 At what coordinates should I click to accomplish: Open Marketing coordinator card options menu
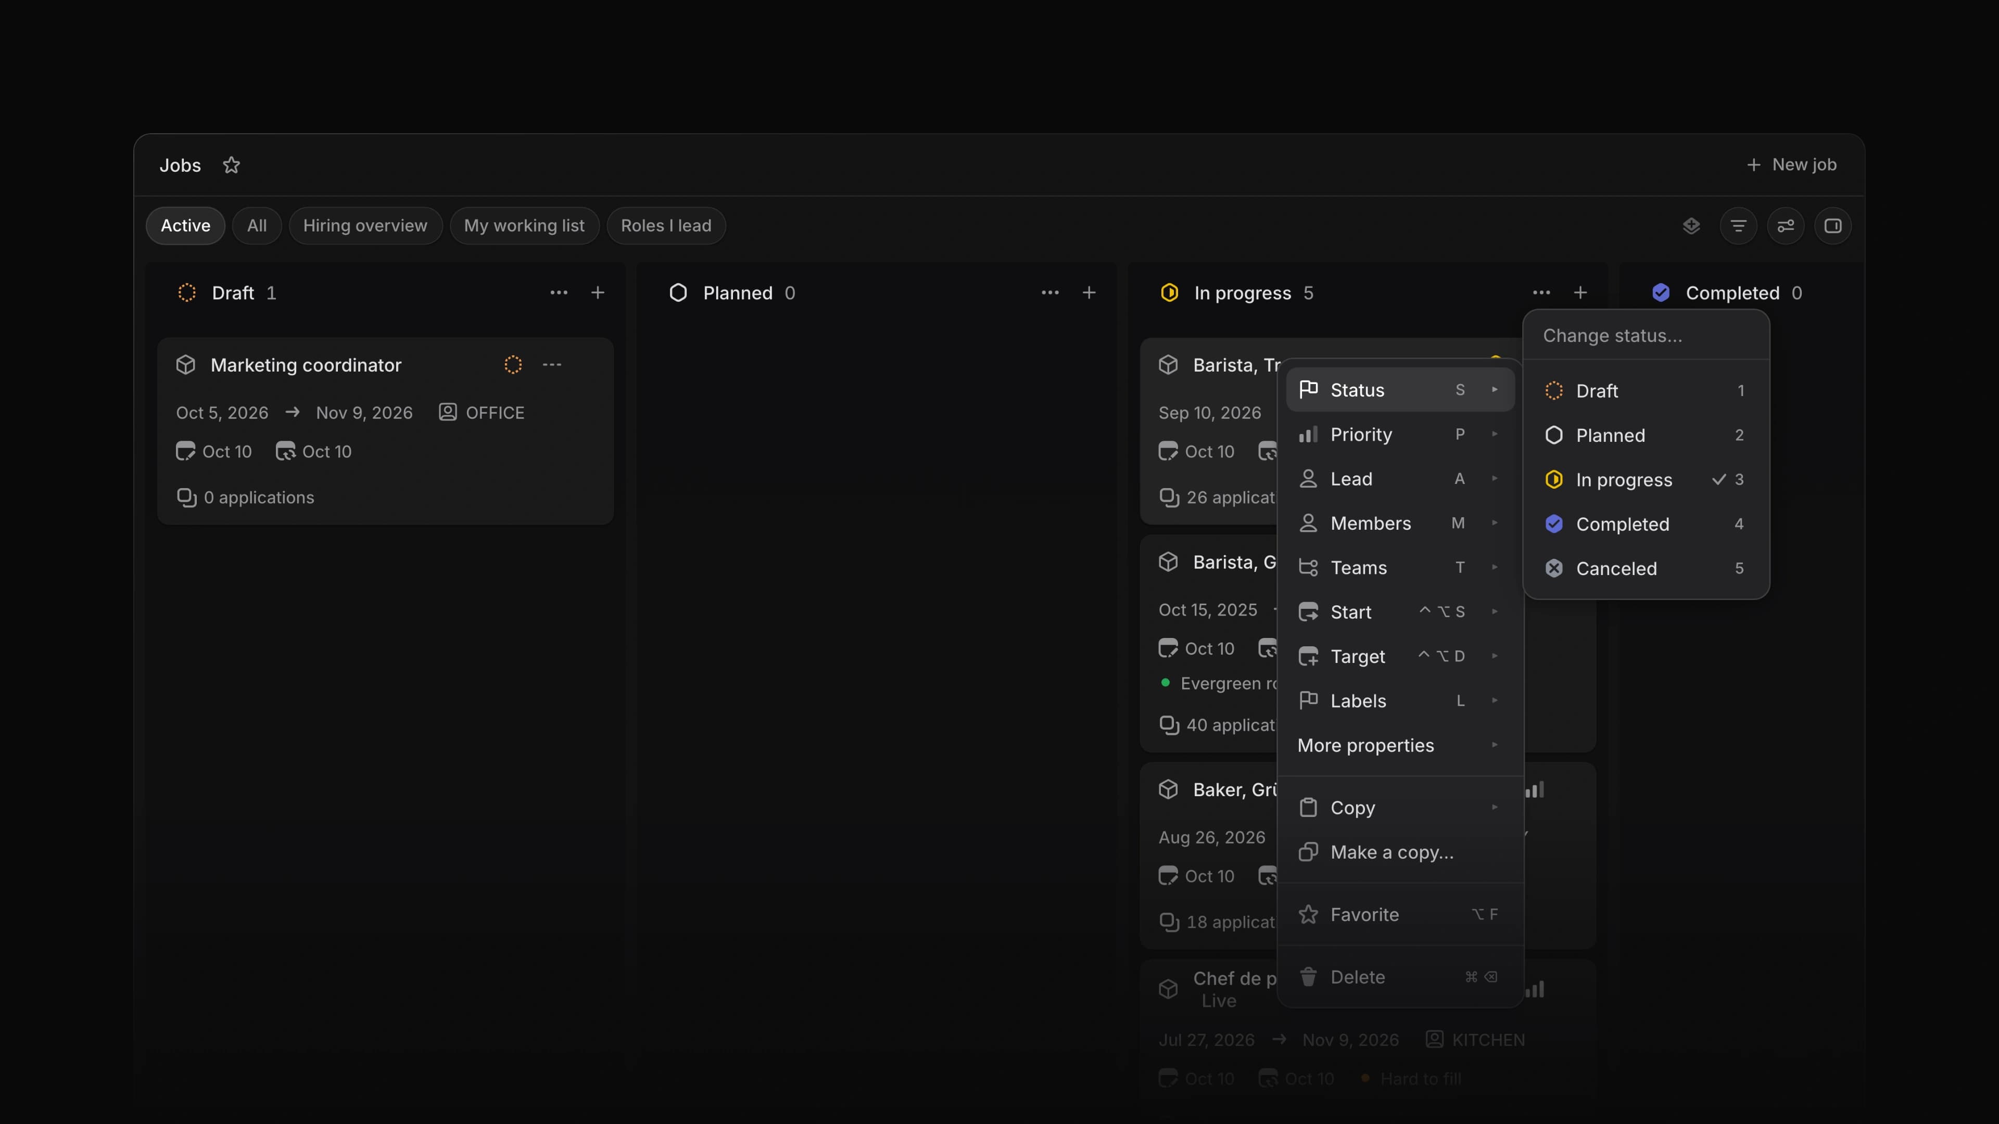(552, 365)
